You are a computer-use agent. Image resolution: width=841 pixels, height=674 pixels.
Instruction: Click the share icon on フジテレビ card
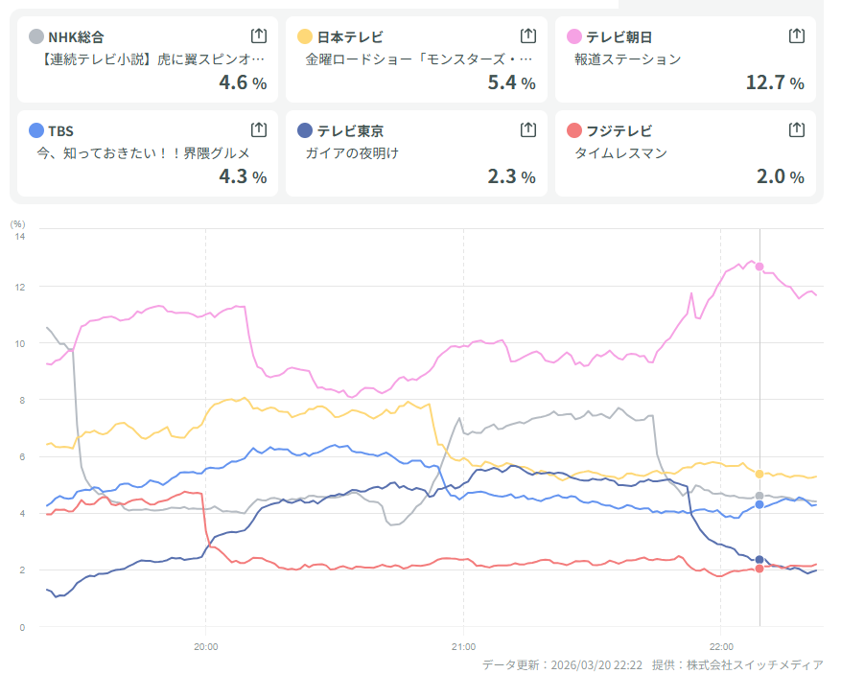coord(796,129)
